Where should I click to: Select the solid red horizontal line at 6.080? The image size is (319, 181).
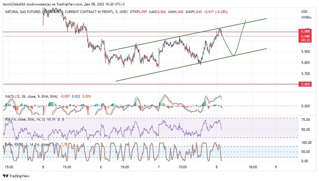[x=151, y=32]
